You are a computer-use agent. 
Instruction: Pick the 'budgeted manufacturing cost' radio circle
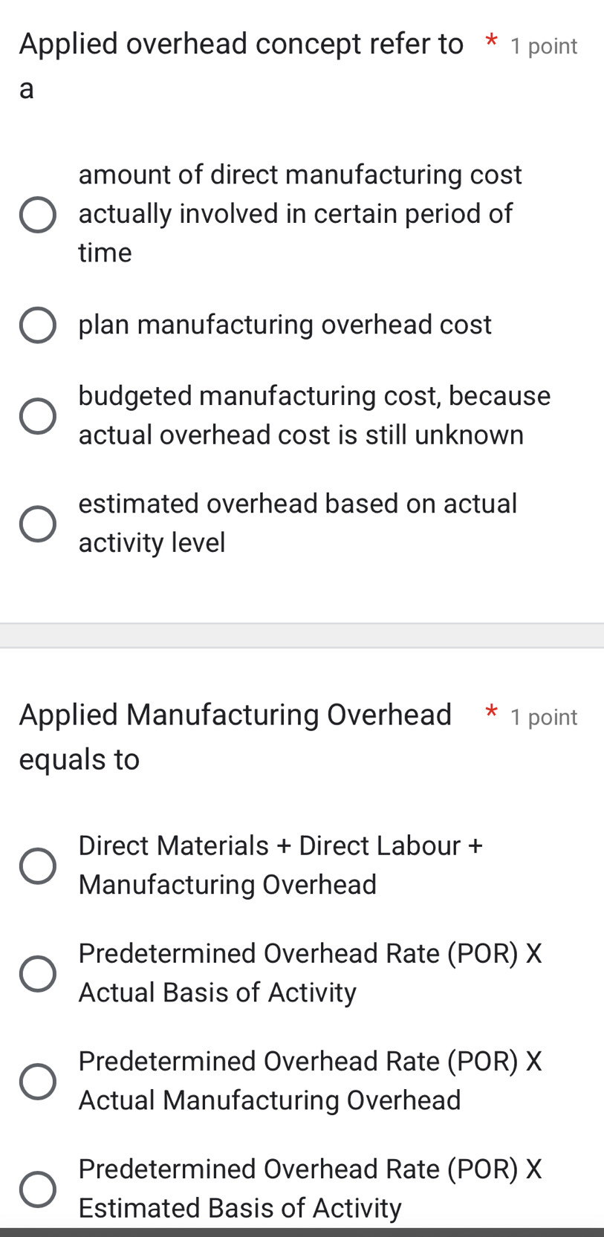37,416
